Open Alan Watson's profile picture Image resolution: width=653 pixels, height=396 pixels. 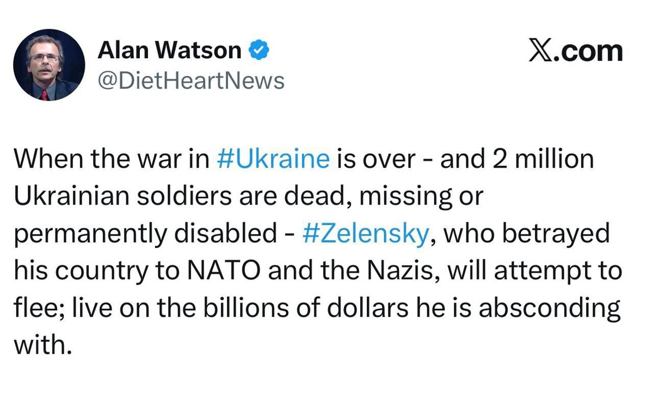(49, 65)
